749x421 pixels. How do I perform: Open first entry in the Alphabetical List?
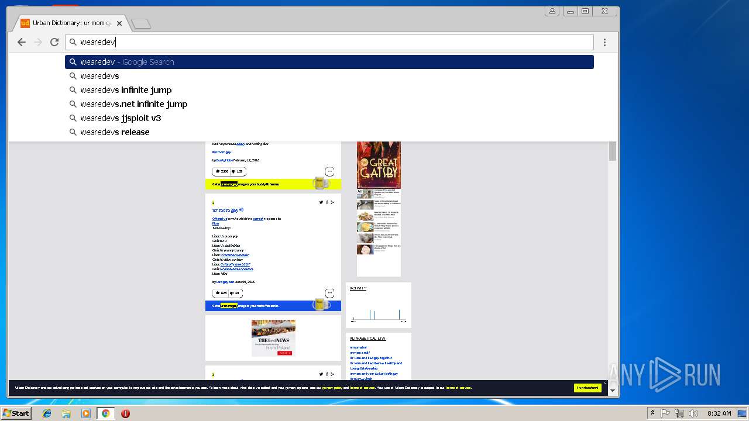pos(358,347)
